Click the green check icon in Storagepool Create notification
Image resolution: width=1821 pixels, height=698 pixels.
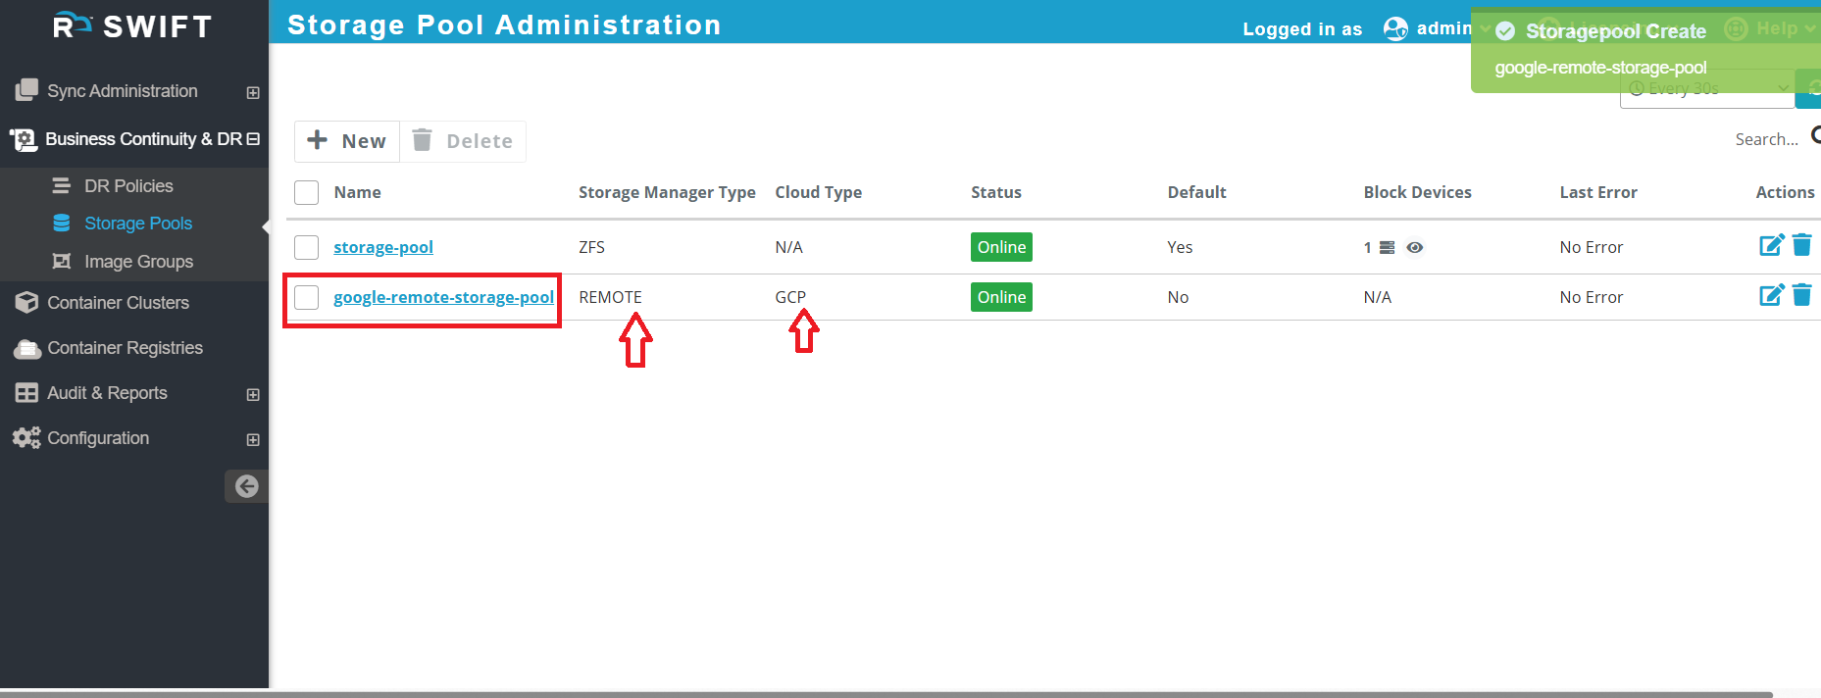pyautogui.click(x=1505, y=31)
